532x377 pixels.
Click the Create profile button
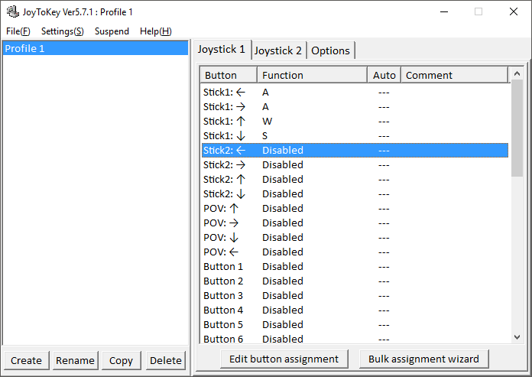click(x=26, y=360)
